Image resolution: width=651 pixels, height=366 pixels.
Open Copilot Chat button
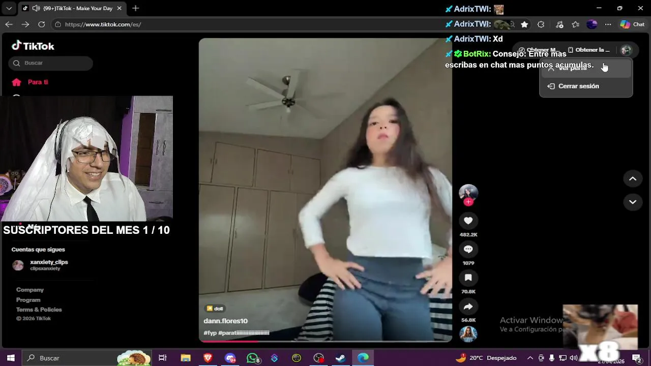click(632, 24)
